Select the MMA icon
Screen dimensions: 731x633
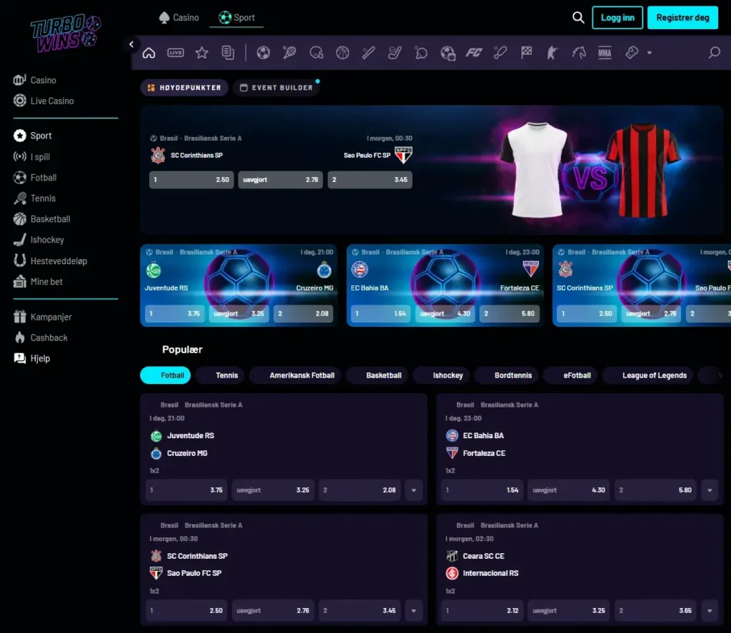605,53
